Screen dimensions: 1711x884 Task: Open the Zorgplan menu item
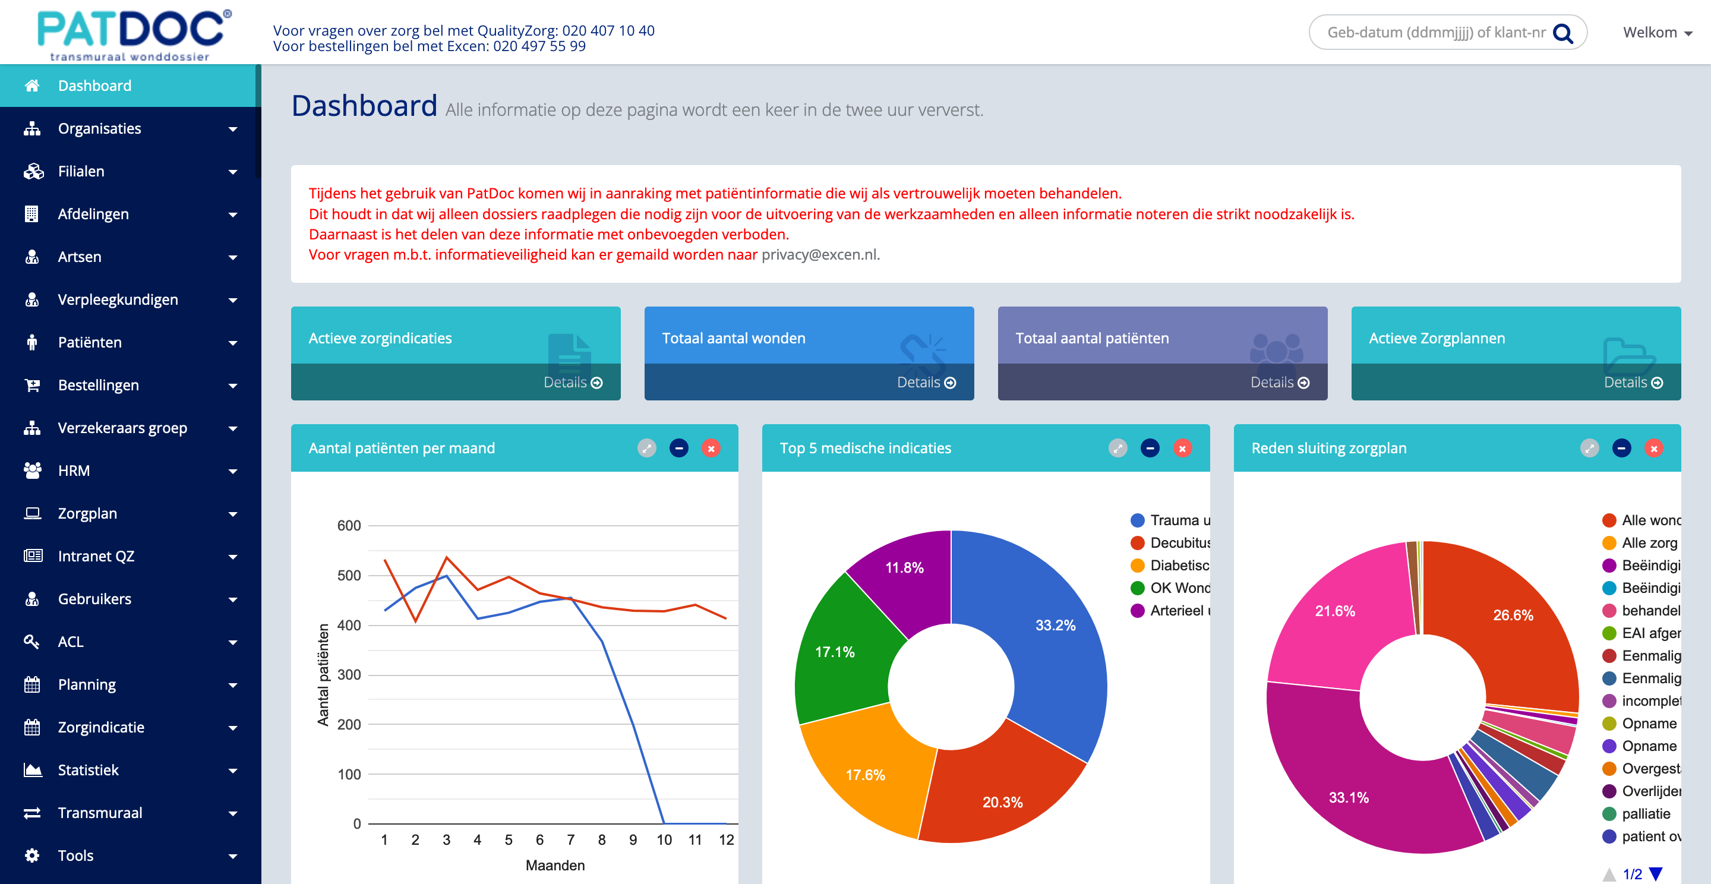pos(87,513)
